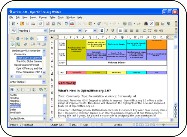Viewport: 187px width, 137px height.
Task: Select 'OpenDocument Format' in navigator
Action: [x=27, y=65]
